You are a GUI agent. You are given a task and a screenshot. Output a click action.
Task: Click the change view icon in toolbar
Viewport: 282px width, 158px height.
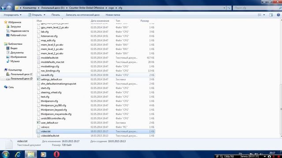[260, 15]
